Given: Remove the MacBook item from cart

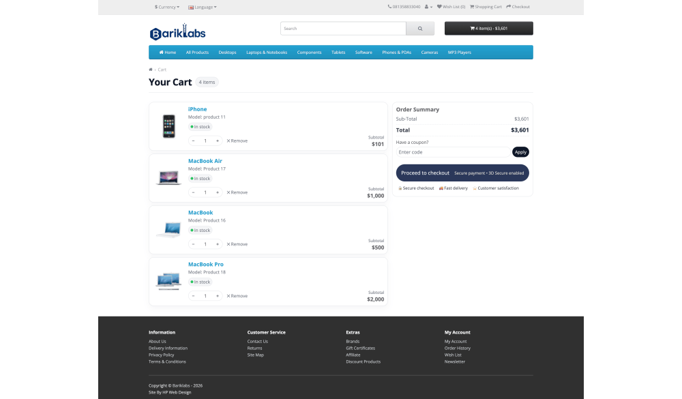Looking at the screenshot, I should [237, 244].
